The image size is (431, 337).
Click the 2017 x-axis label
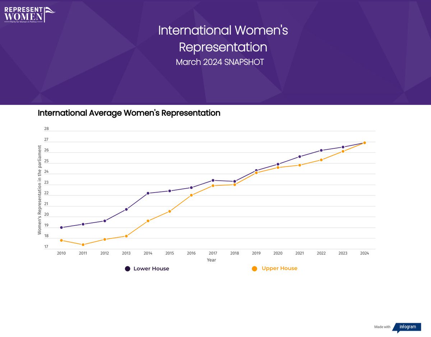(x=213, y=253)
